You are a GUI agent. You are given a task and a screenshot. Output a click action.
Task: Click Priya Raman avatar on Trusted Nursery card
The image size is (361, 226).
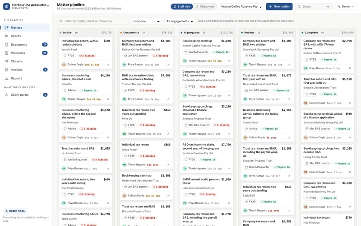click(125, 99)
